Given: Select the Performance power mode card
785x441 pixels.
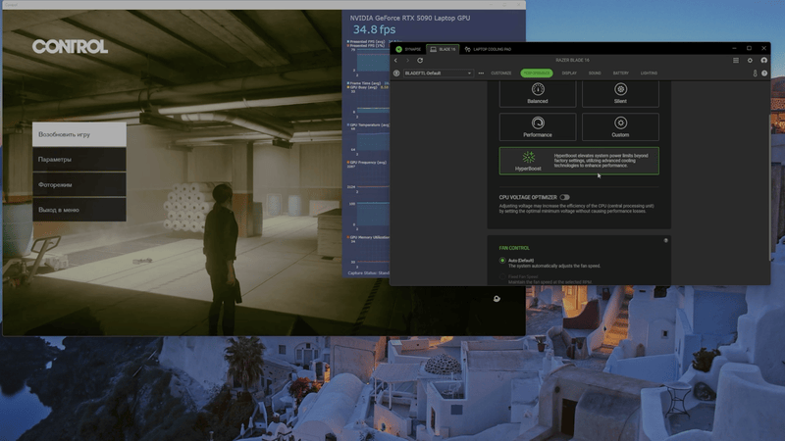Looking at the screenshot, I should 538,126.
